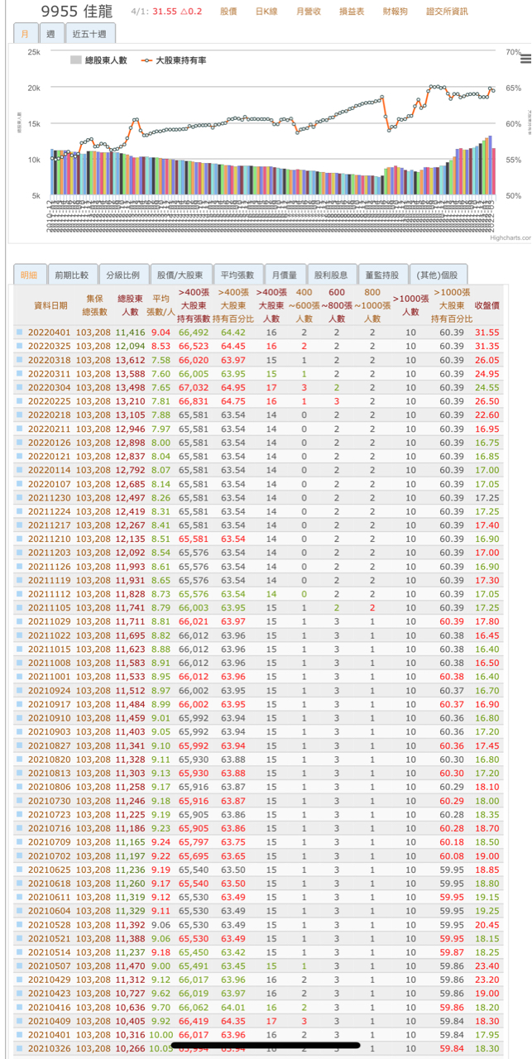Switch to the 前期比較 tab
This screenshot has width=532, height=1059.
click(x=72, y=275)
